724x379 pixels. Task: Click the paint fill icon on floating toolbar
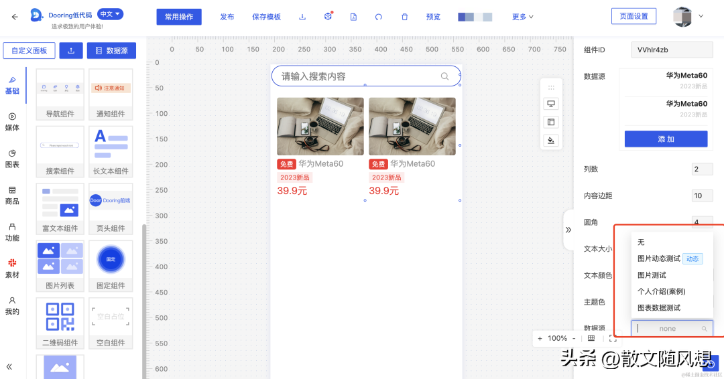coord(551,141)
